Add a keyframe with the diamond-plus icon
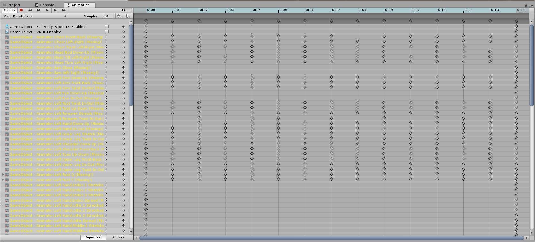The width and height of the screenshot is (535, 242). pyautogui.click(x=119, y=16)
